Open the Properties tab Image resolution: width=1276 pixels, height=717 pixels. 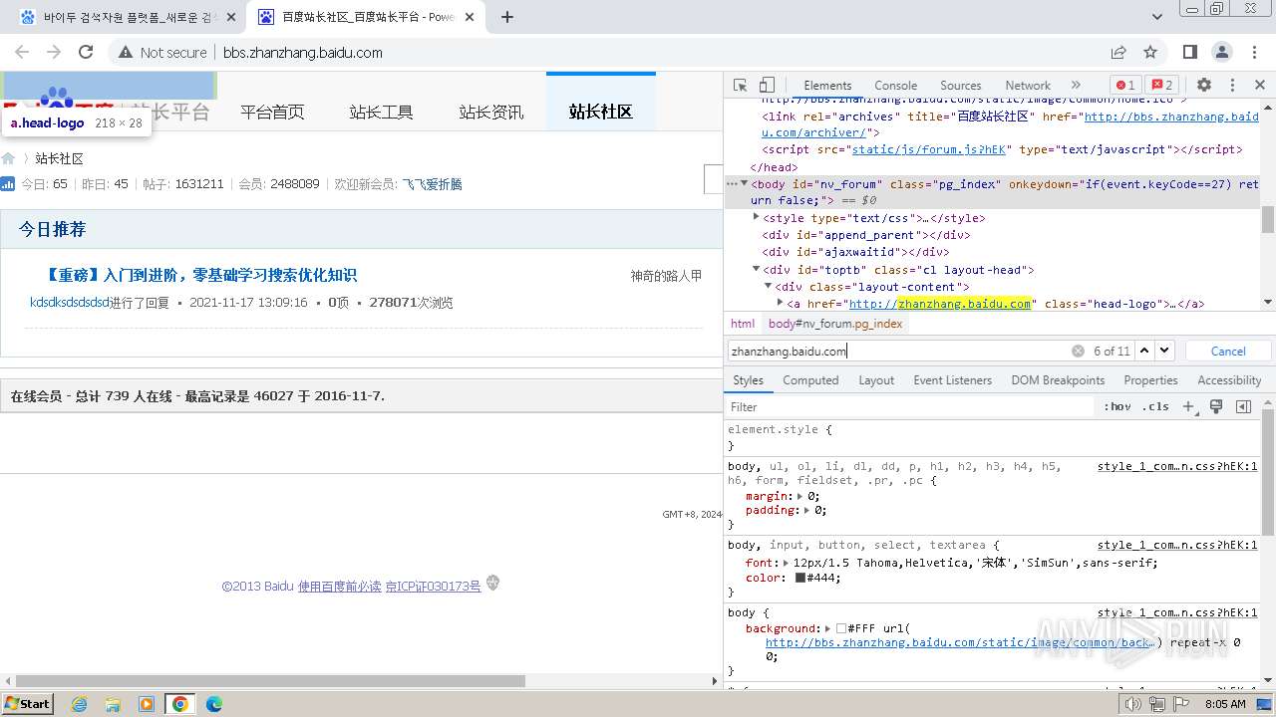[1150, 380]
